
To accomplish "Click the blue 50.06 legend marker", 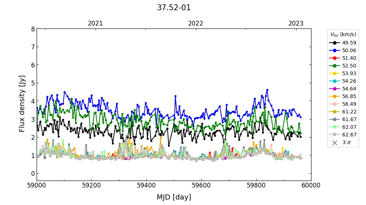I will point(335,50).
